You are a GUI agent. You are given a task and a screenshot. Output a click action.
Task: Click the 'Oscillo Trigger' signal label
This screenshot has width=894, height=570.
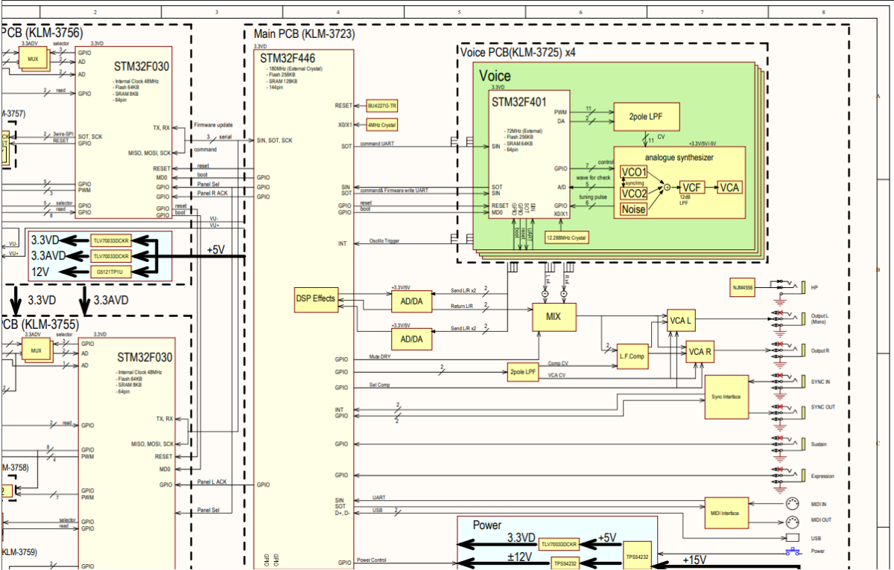(384, 241)
